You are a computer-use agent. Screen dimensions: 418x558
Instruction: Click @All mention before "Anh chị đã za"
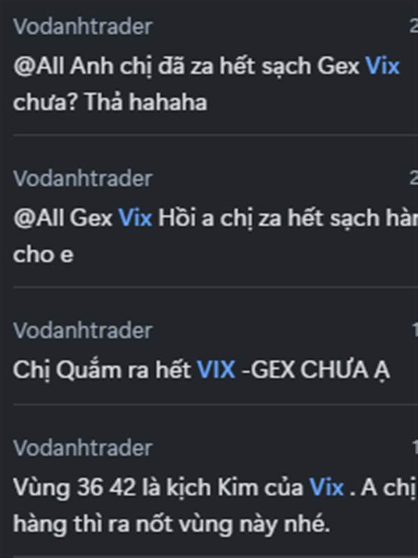[39, 66]
